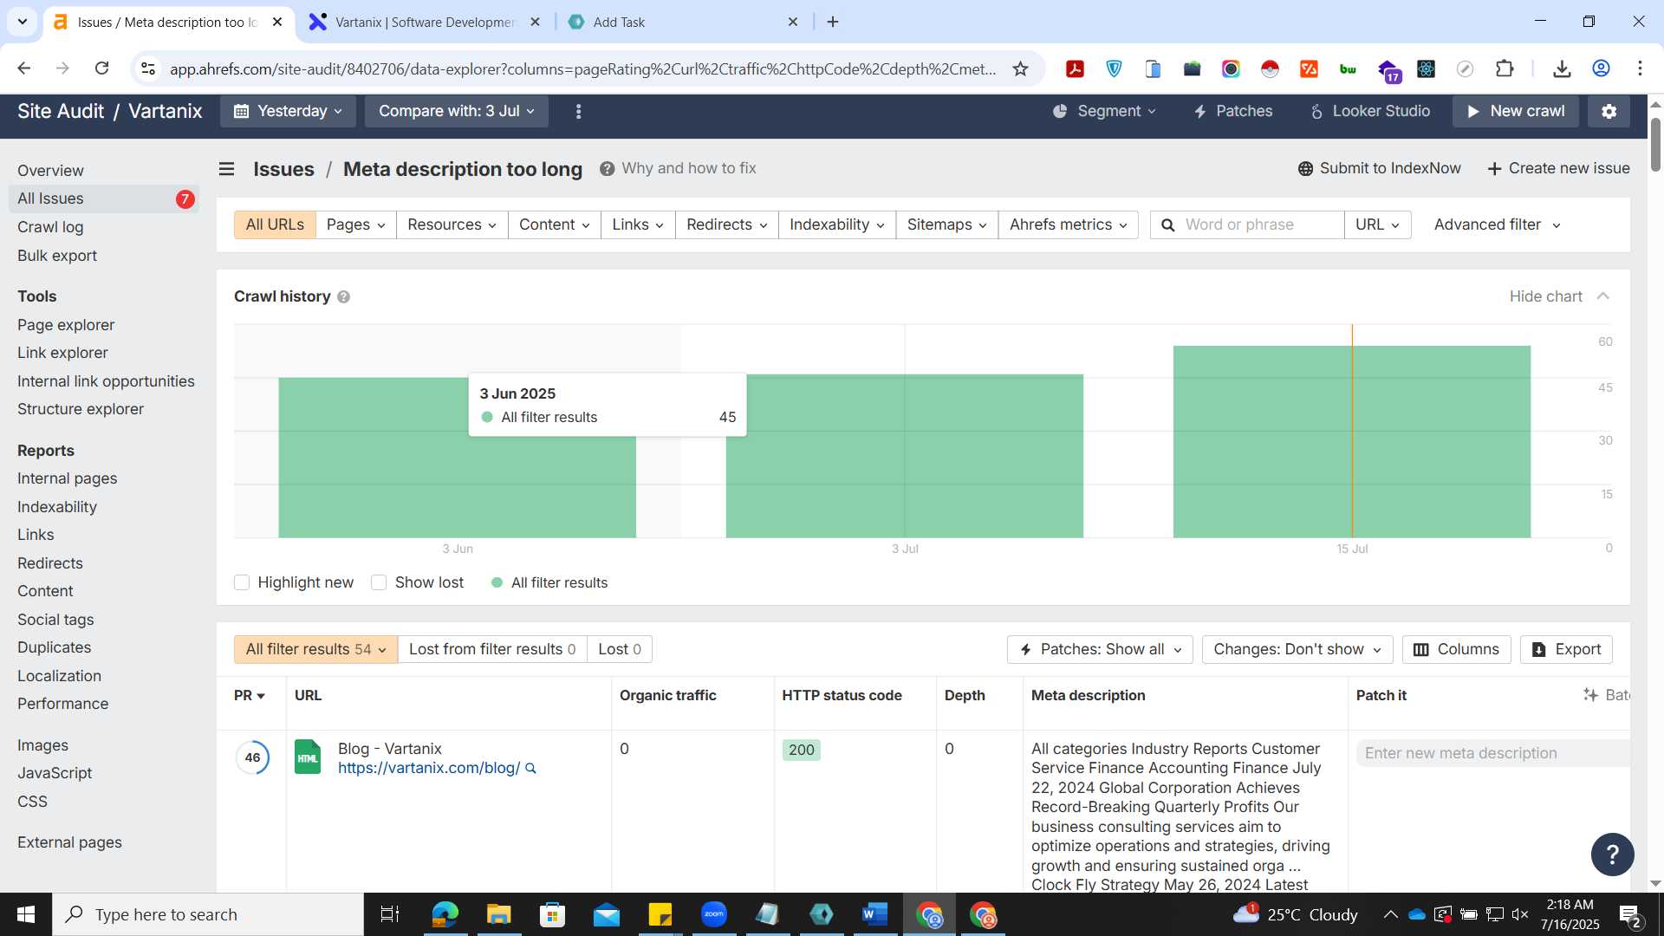Open Zoom from taskbar
Viewport: 1664px width, 936px height.
coord(714,914)
